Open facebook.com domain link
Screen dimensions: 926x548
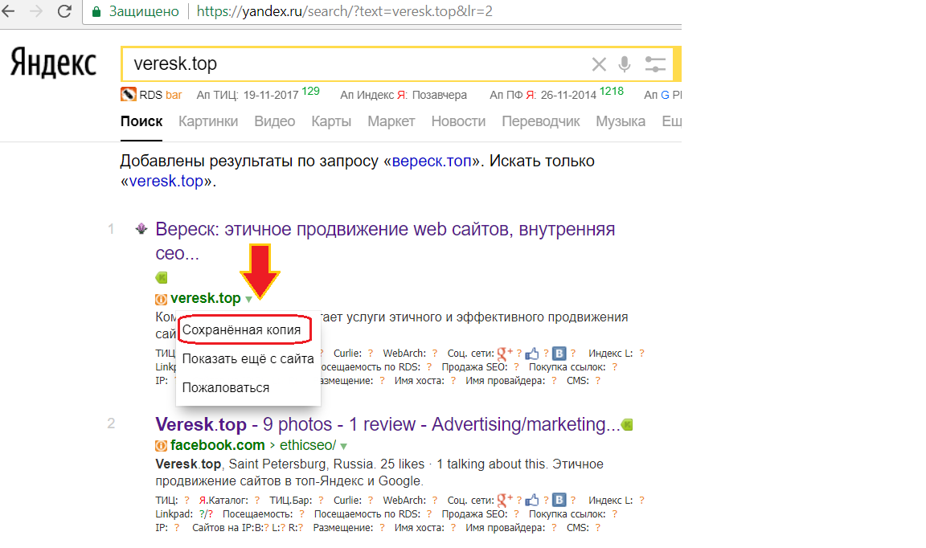click(x=217, y=445)
